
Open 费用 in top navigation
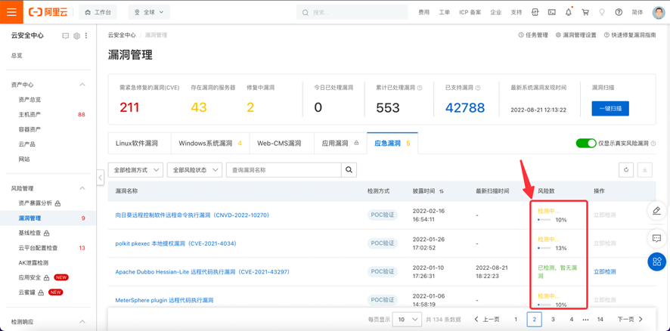424,12
